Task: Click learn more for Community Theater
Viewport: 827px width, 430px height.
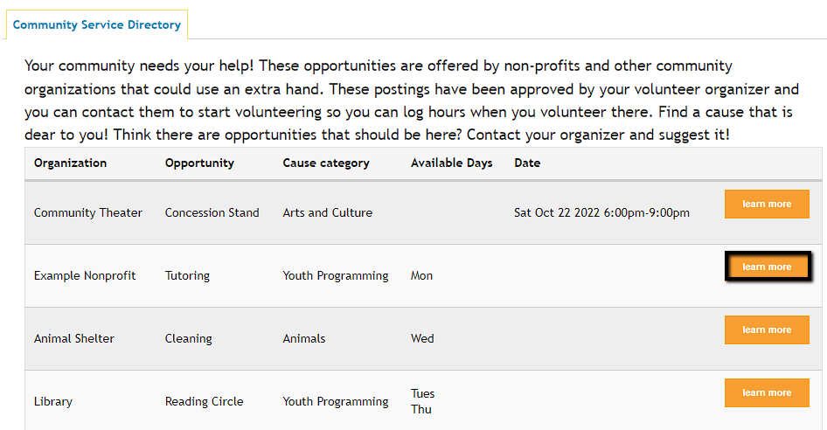Action: click(x=767, y=205)
